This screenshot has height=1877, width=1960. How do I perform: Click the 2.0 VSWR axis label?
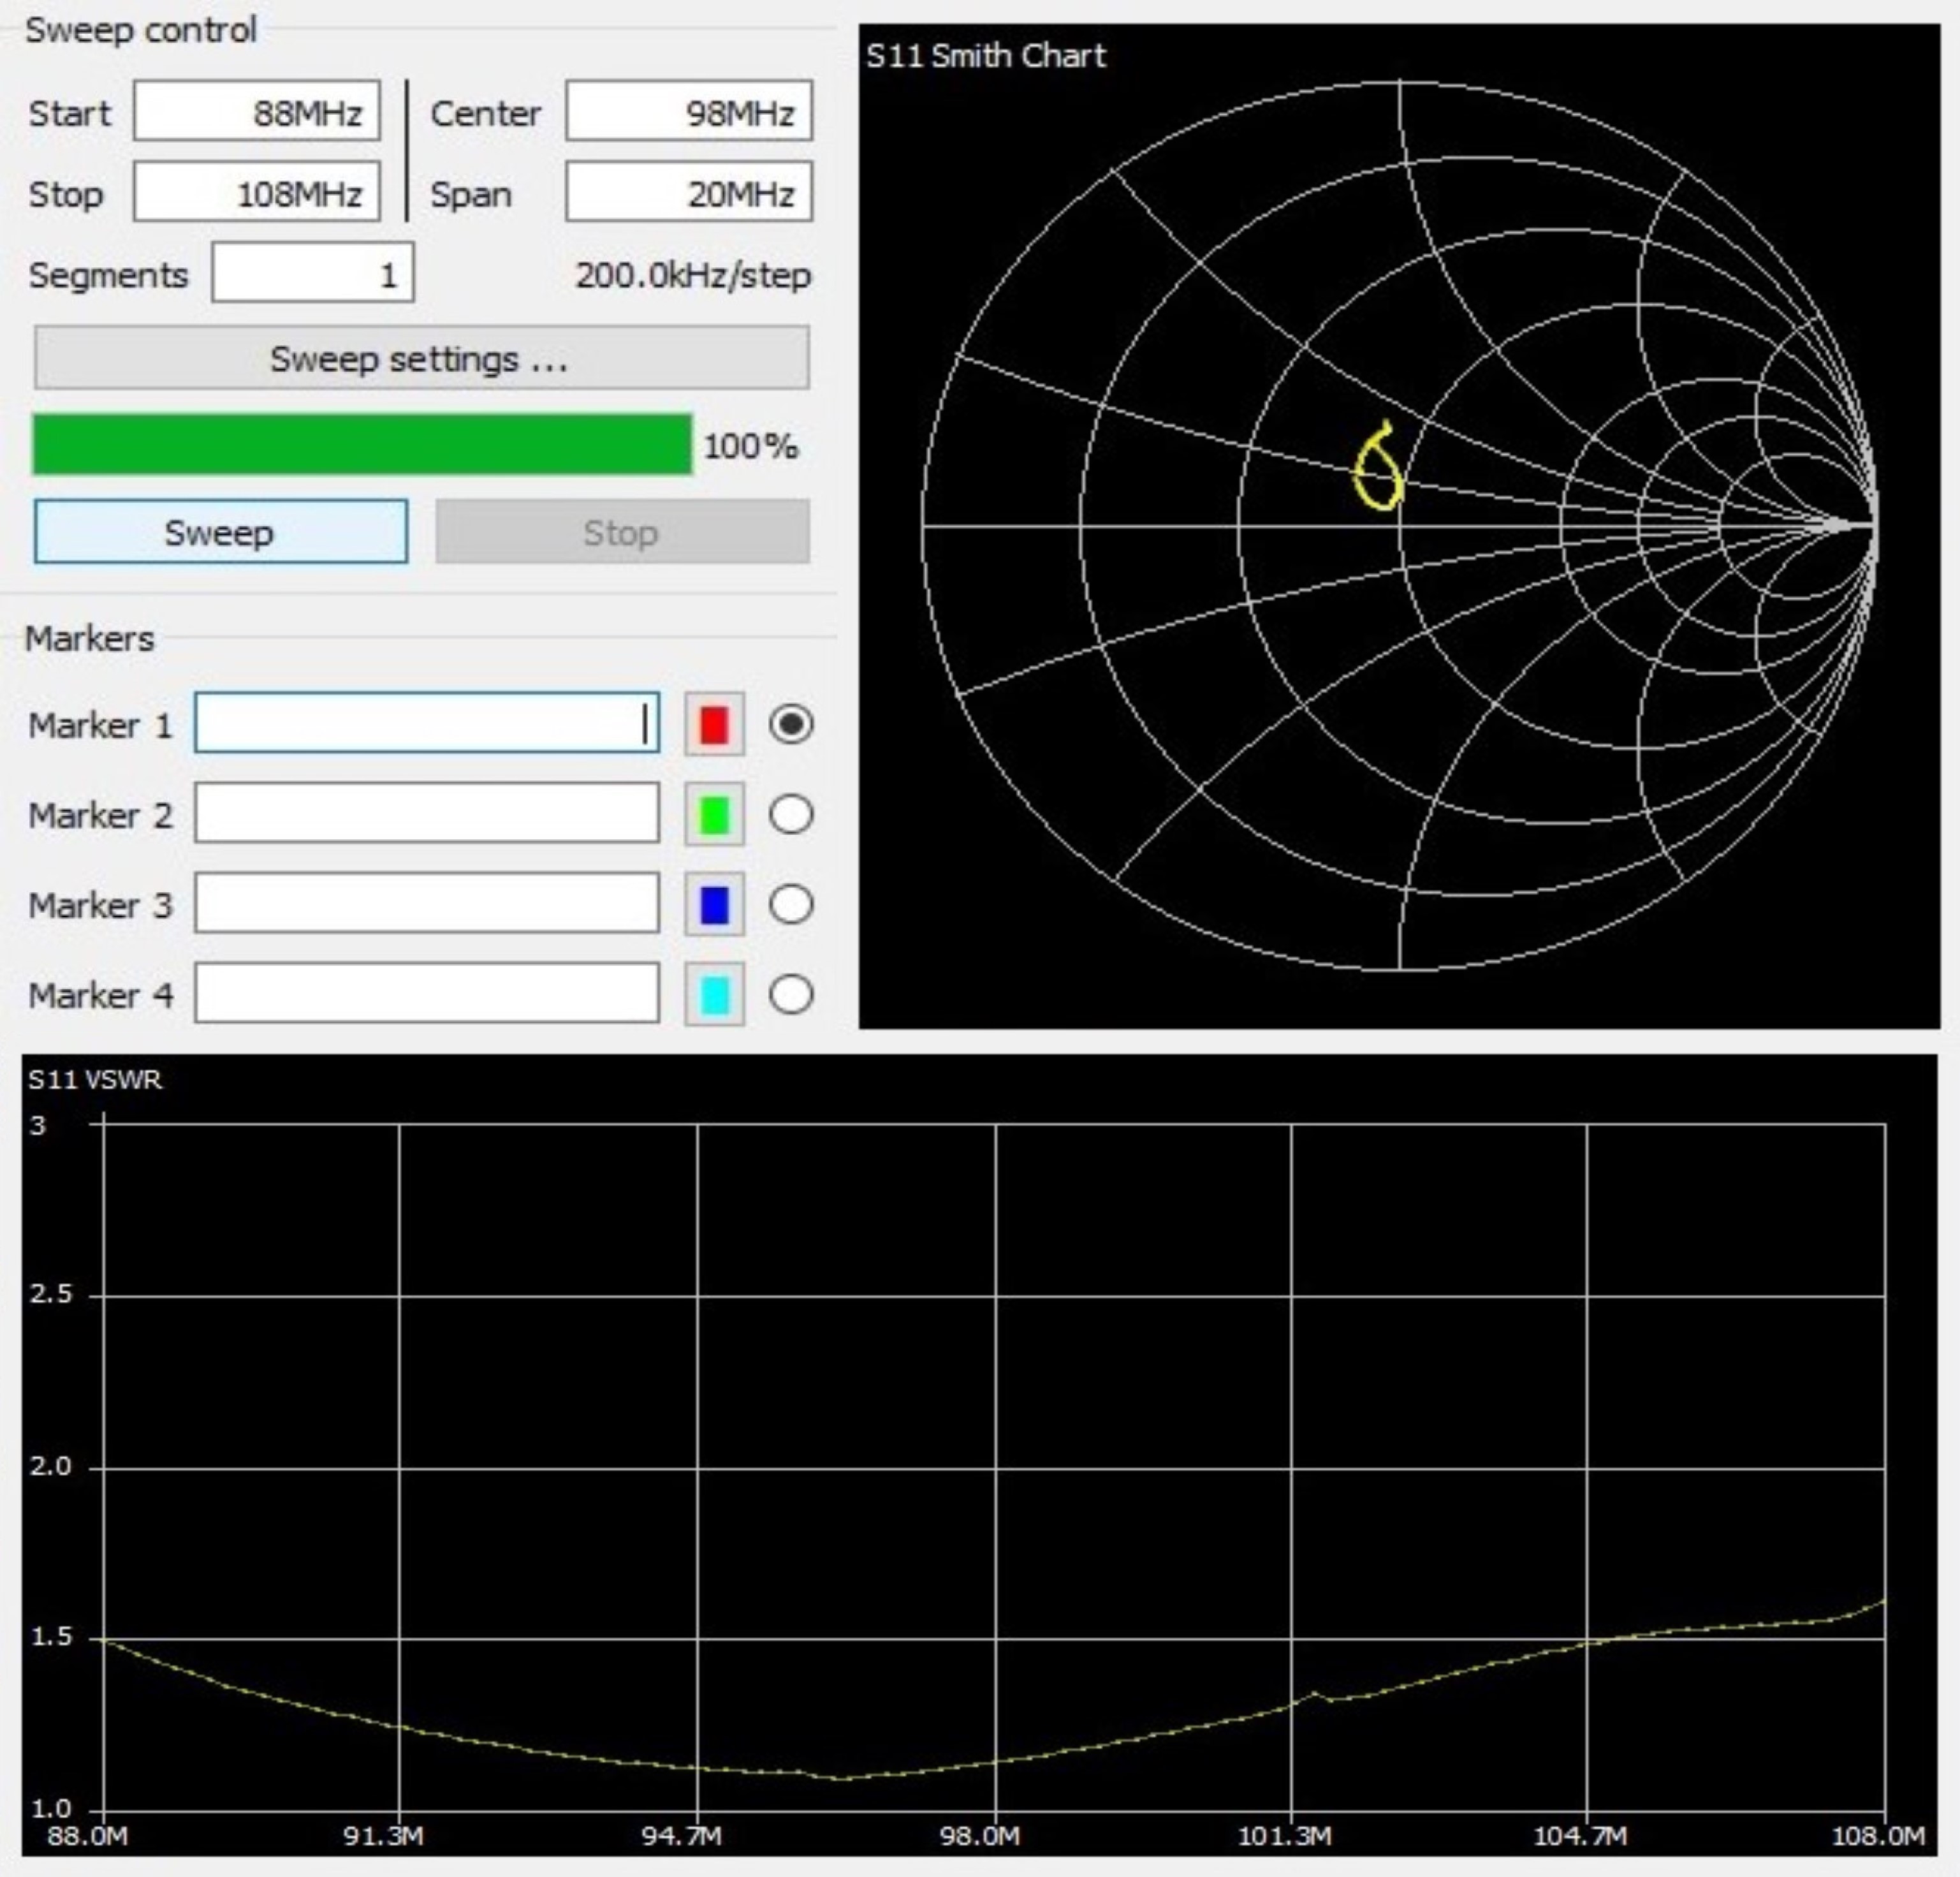click(x=50, y=1467)
